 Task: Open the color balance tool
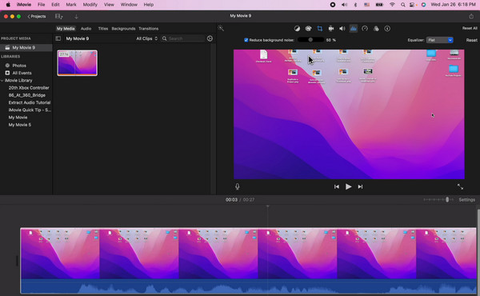pyautogui.click(x=297, y=29)
